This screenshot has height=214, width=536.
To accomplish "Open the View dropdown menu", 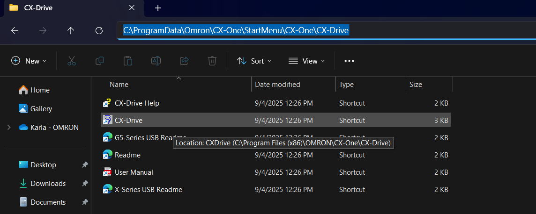I will (x=306, y=61).
